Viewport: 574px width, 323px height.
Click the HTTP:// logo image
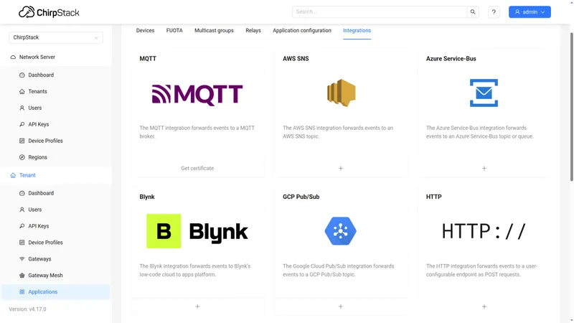(x=484, y=231)
